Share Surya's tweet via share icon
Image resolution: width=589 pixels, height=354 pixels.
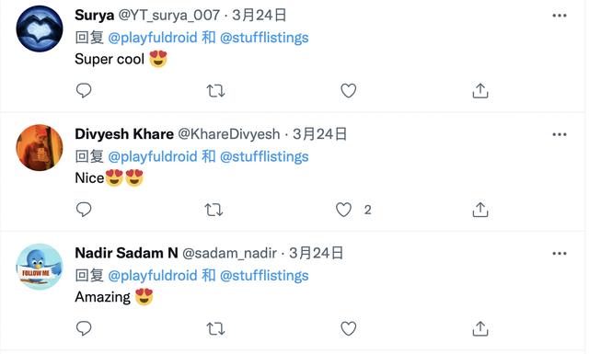[x=480, y=90]
